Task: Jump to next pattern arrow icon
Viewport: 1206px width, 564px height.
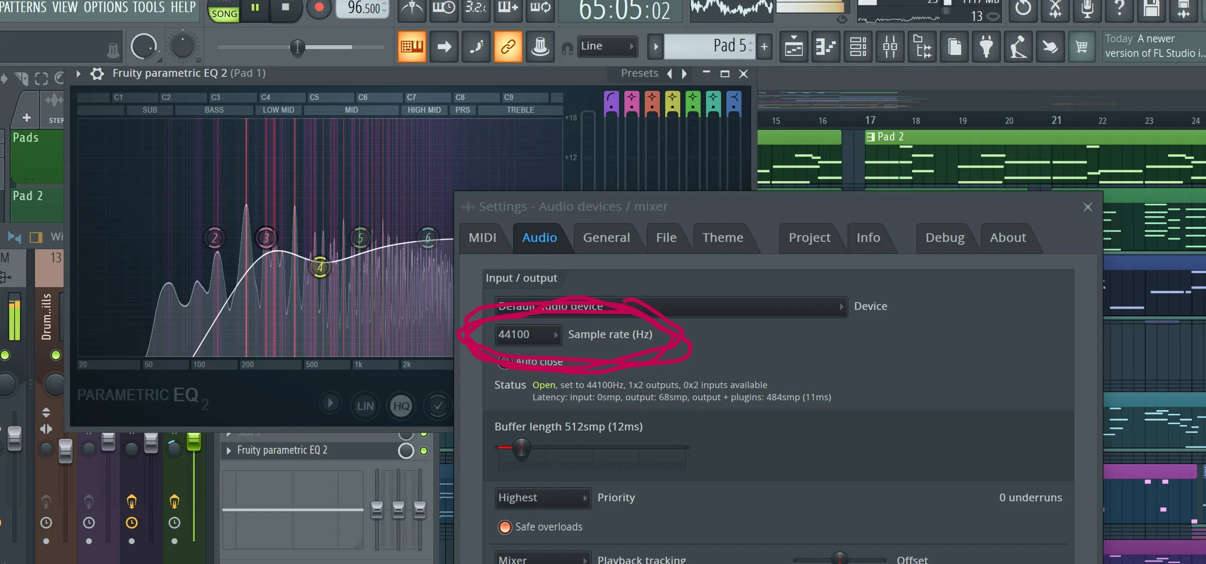Action: point(444,47)
